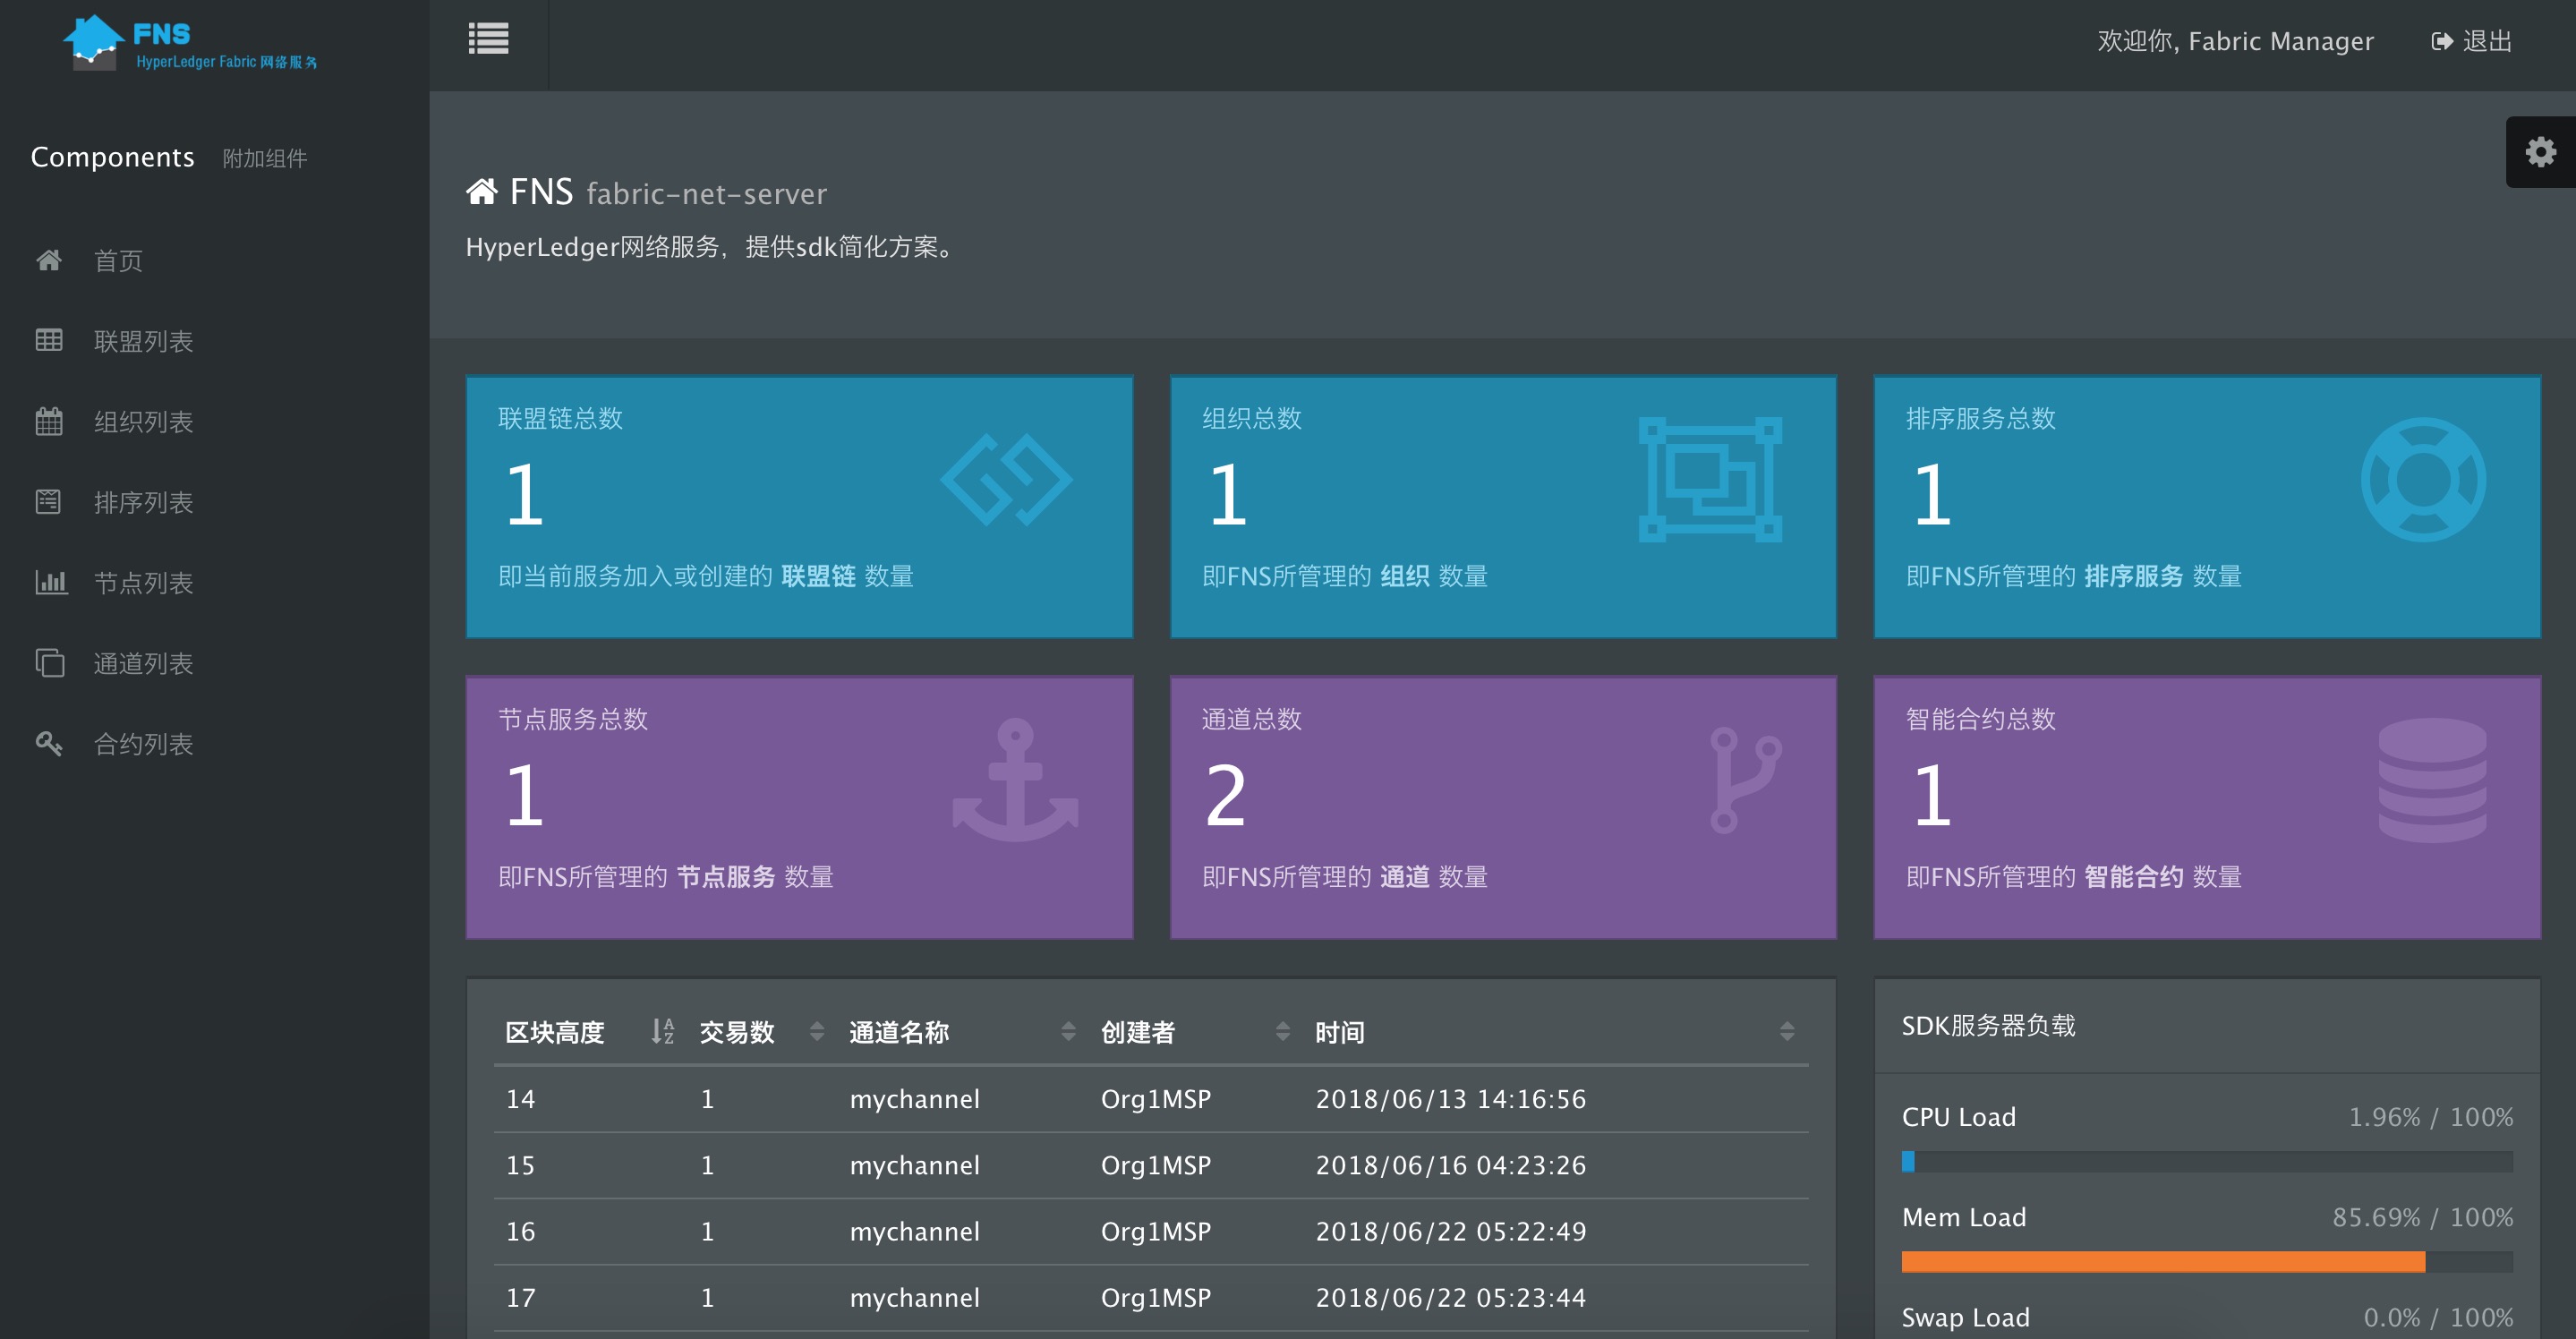Click the table icon beside 联盟列表
Screen dimensions: 2576x1339
tap(49, 341)
